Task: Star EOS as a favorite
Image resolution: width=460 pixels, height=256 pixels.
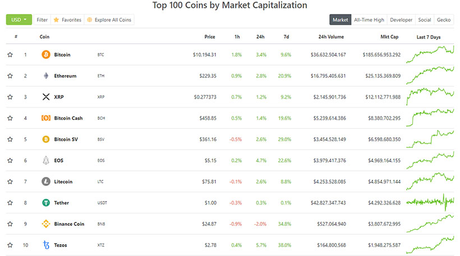Action: click(10, 161)
